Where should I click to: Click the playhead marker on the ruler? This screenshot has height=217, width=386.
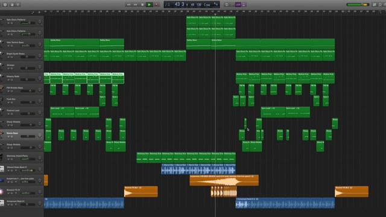[215, 14]
